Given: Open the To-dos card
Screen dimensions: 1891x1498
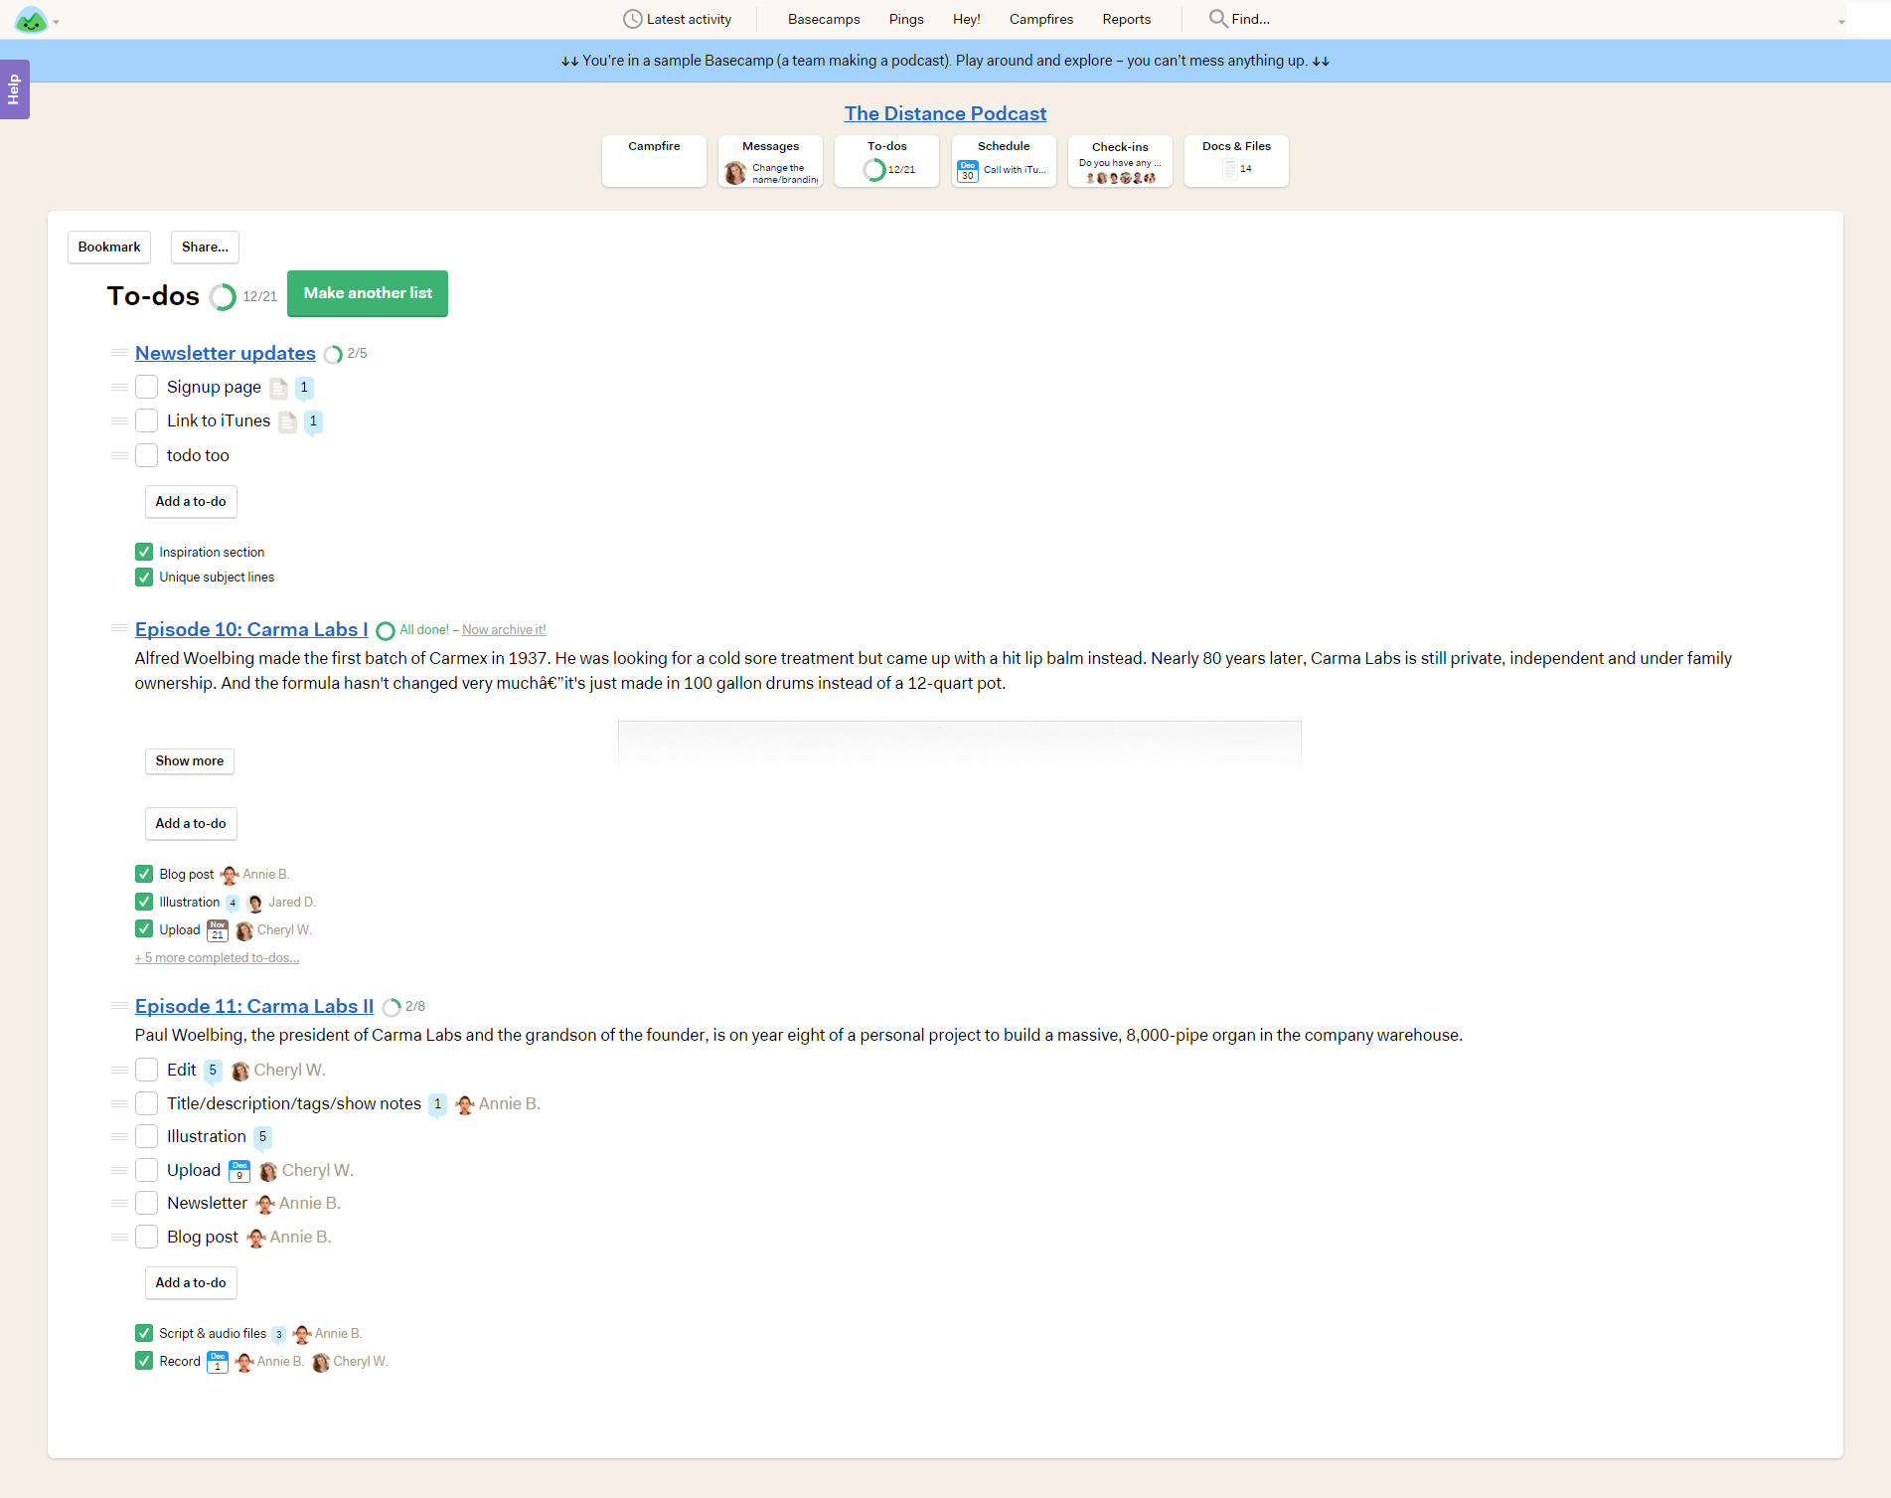Looking at the screenshot, I should [886, 160].
